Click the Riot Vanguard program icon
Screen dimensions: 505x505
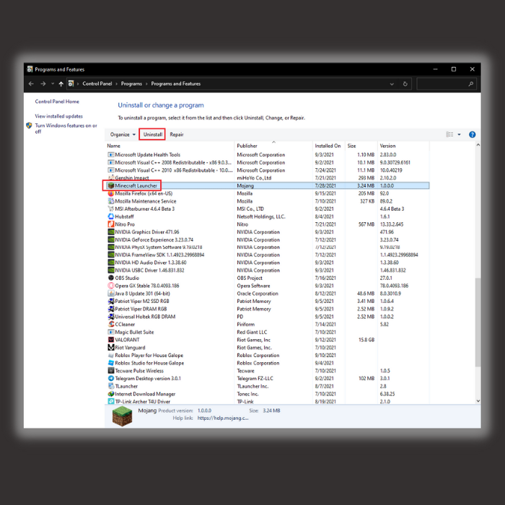click(111, 348)
